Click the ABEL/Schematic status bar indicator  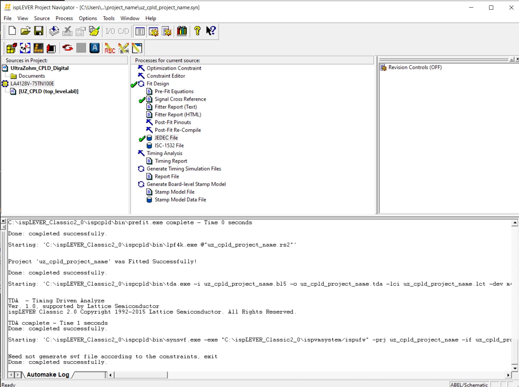tap(469, 384)
